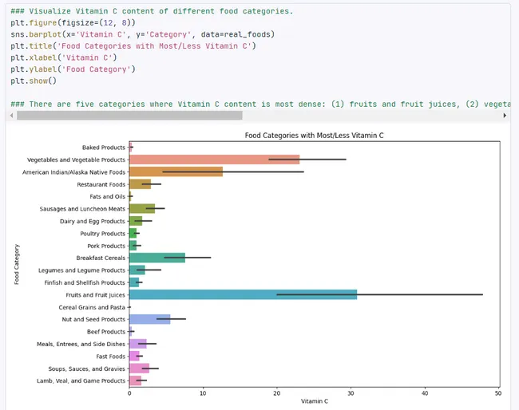Click the 'Cereal Grains and Pasta' label

pyautogui.click(x=92, y=307)
